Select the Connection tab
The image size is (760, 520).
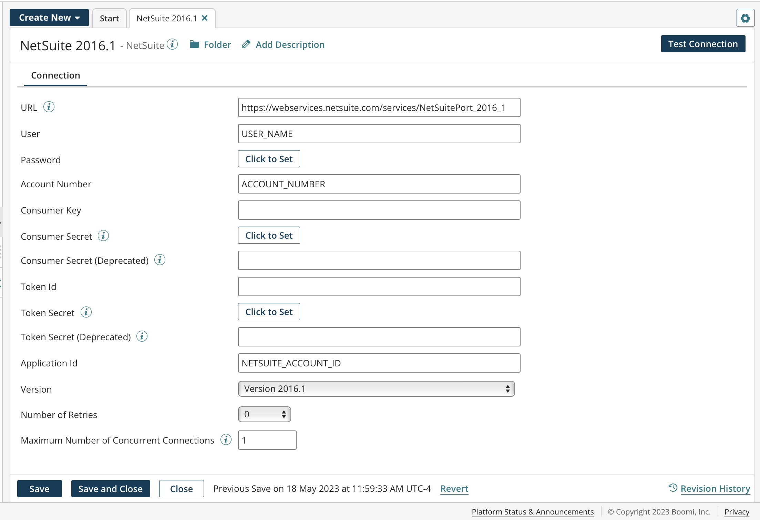click(55, 75)
